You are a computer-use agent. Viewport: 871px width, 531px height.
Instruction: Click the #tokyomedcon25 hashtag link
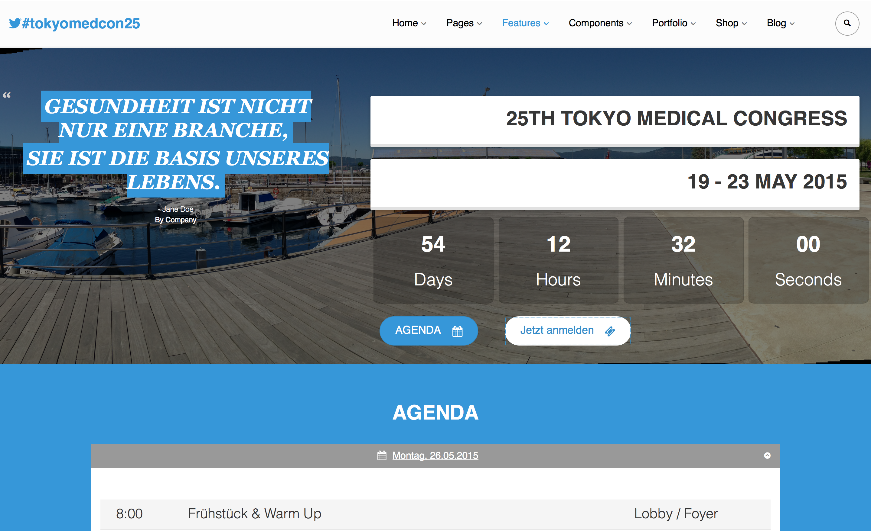click(80, 23)
